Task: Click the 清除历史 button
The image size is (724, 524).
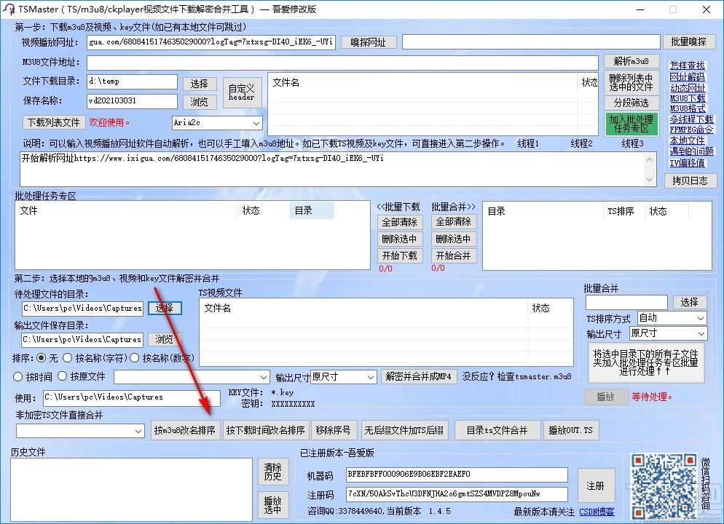Action: click(x=273, y=472)
